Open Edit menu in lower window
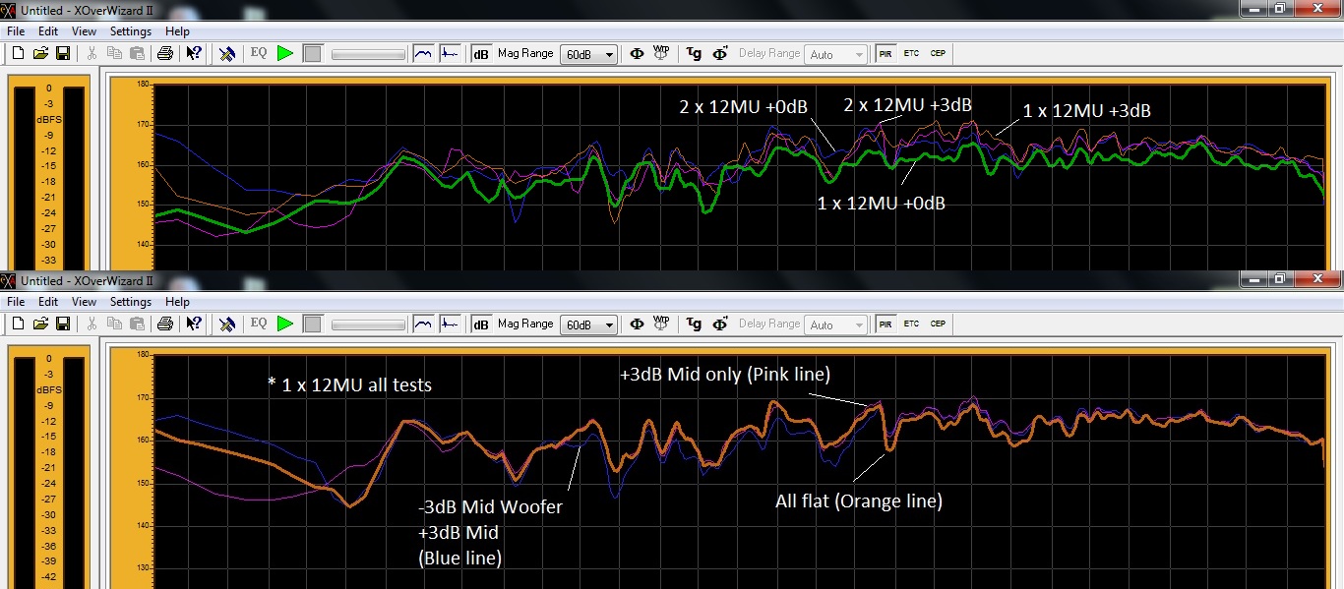 click(48, 302)
